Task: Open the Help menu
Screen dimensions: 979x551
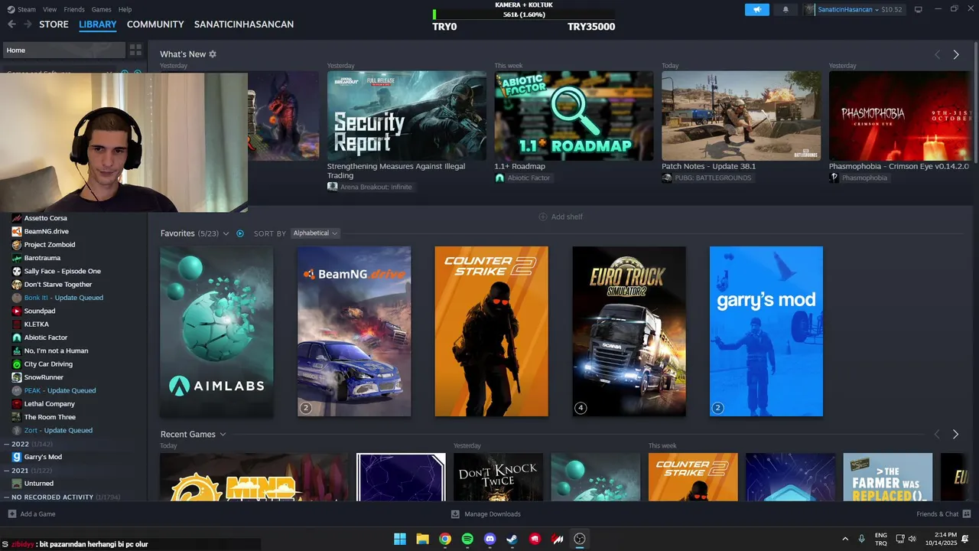Action: coord(125,9)
